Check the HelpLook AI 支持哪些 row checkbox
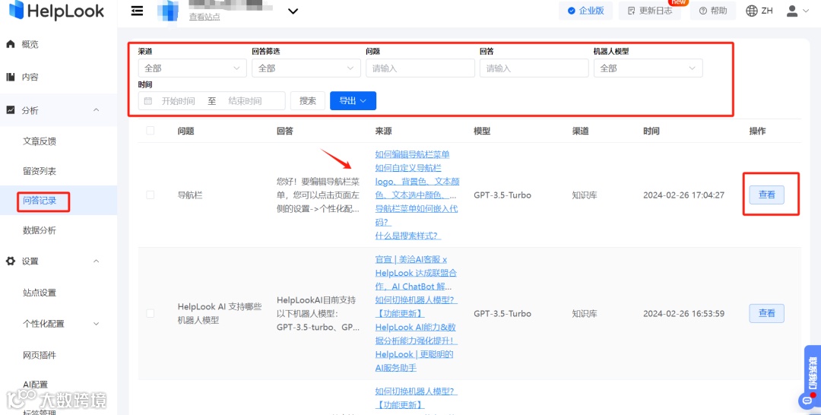The height and width of the screenshot is (415, 821). (151, 313)
